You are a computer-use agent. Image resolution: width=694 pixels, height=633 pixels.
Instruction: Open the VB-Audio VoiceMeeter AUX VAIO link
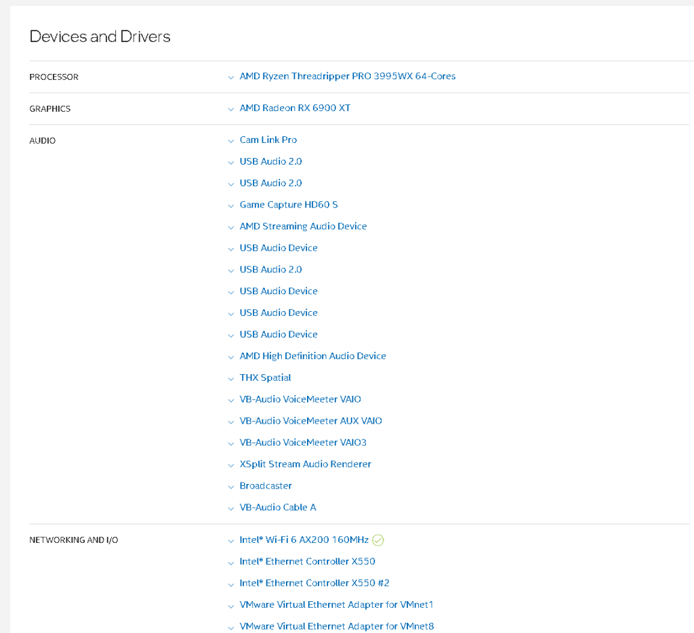310,421
